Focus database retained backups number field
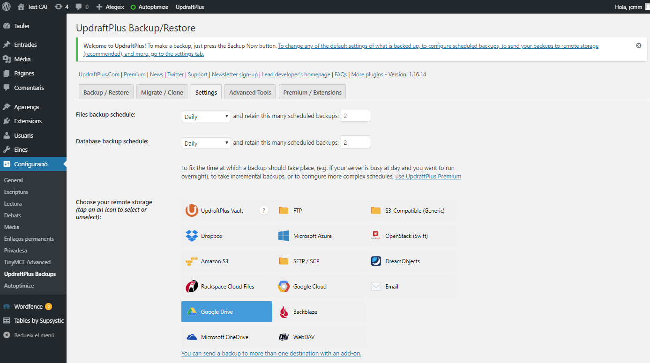The image size is (650, 363). (355, 142)
